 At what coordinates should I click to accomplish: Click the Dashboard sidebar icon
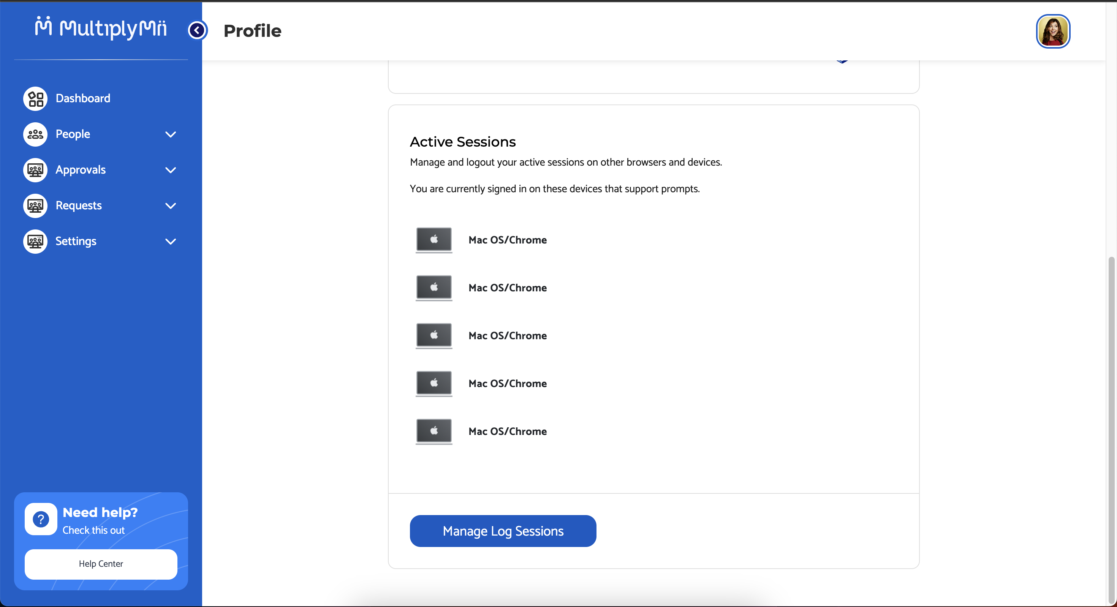(x=35, y=98)
